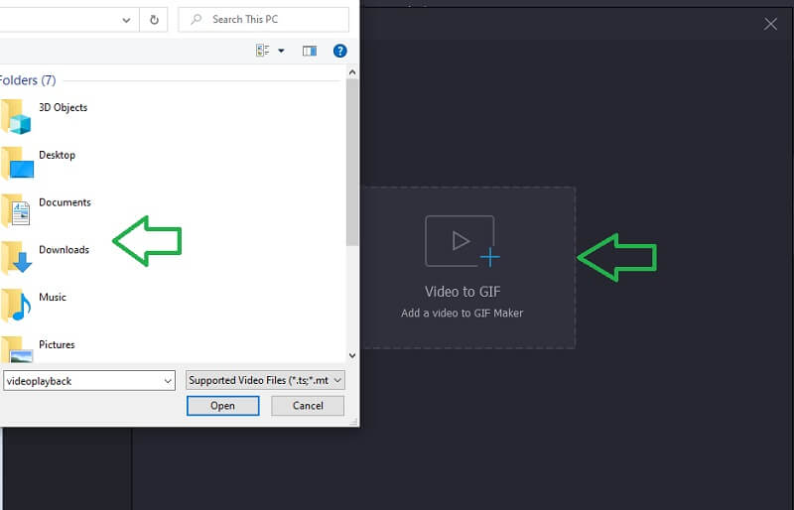Screen dimensions: 794x510
Task: Select the Downloads folder icon
Action: pos(16,258)
